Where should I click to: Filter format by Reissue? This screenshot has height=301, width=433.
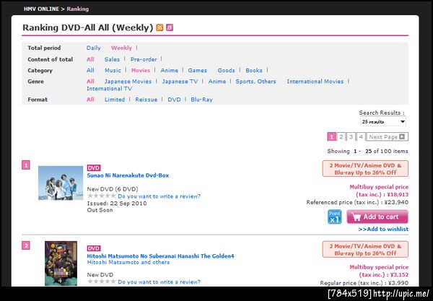pyautogui.click(x=146, y=100)
